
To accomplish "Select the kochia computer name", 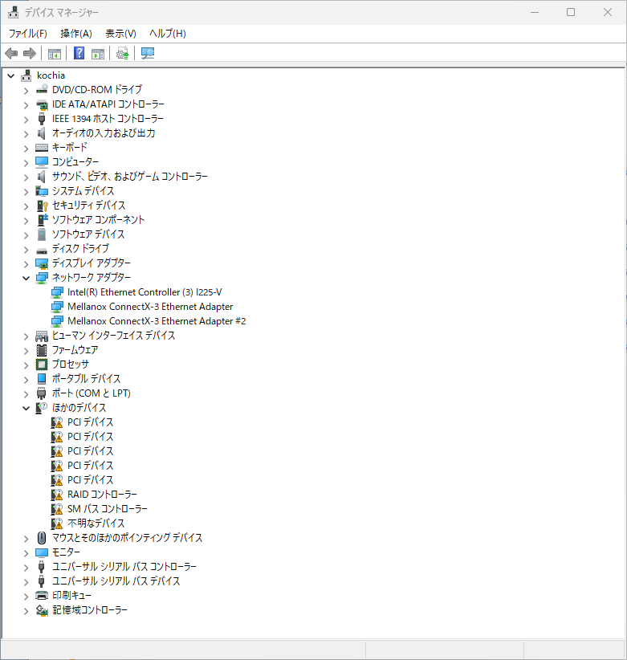I will pos(51,75).
